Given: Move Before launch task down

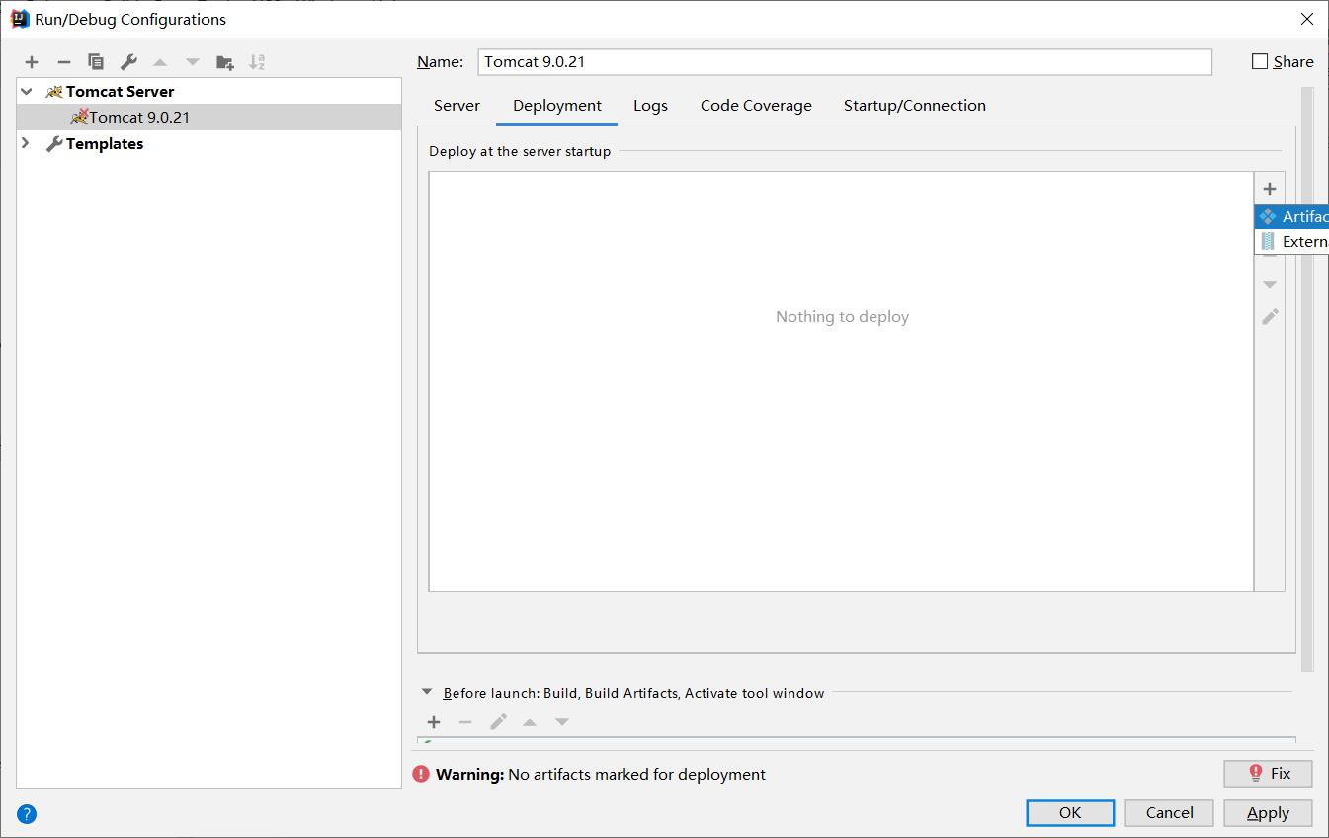Looking at the screenshot, I should (562, 722).
